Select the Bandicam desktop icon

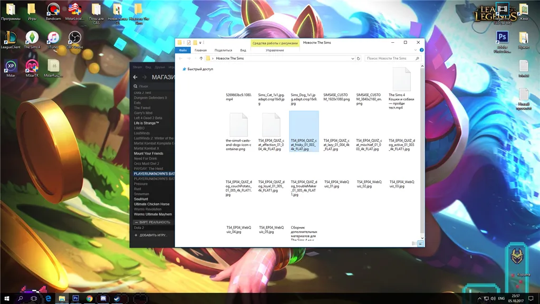tap(53, 12)
